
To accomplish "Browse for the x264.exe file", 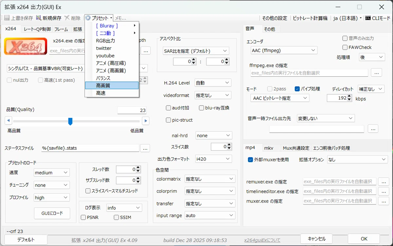I will 146,50.
